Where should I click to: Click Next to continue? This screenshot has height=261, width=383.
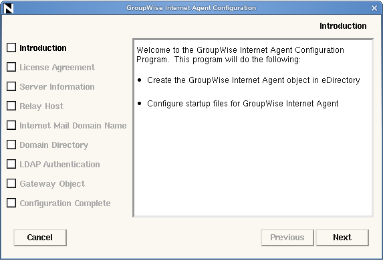(x=342, y=238)
